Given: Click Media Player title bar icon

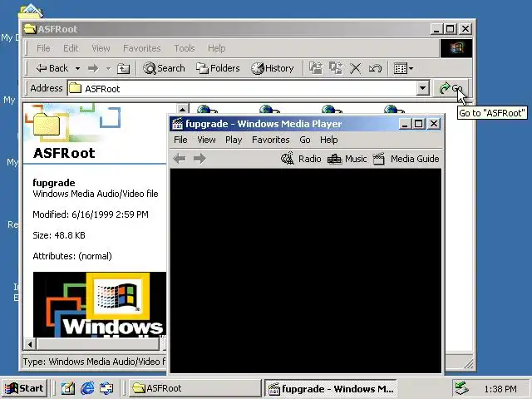Looking at the screenshot, I should coord(177,124).
